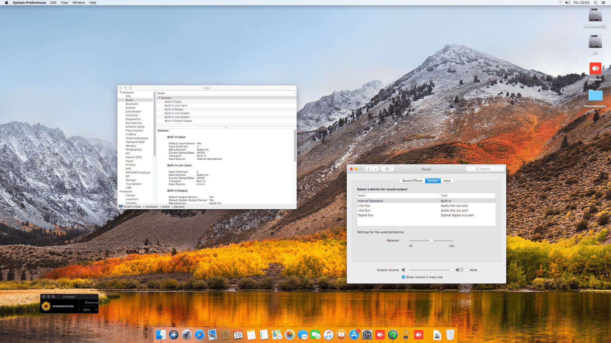Screen dimensions: 611x343
Task: Switch to the Input tab
Action: click(447, 181)
